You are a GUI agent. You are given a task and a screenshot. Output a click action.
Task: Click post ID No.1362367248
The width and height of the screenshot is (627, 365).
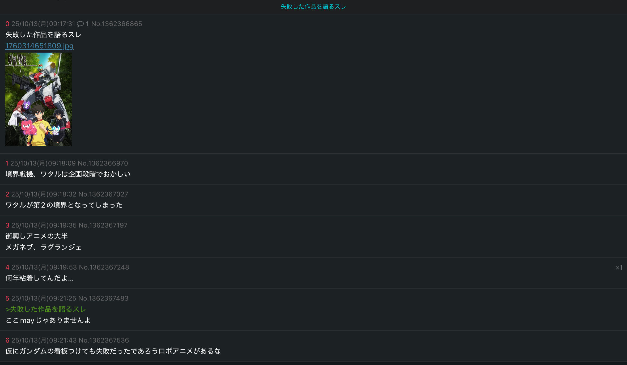(104, 267)
